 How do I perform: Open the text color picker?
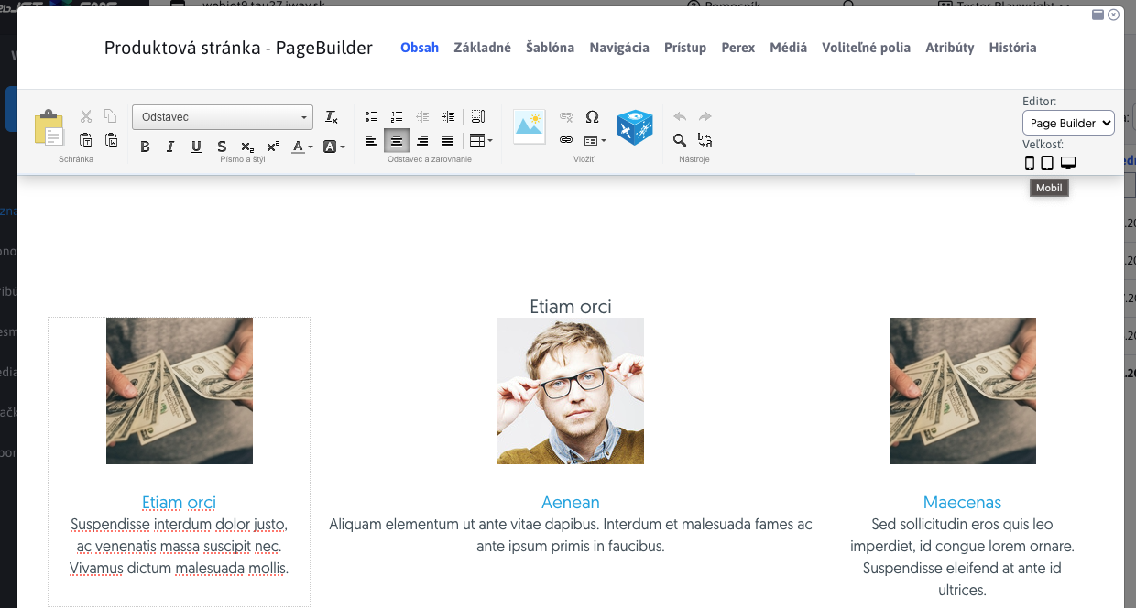pyautogui.click(x=301, y=147)
